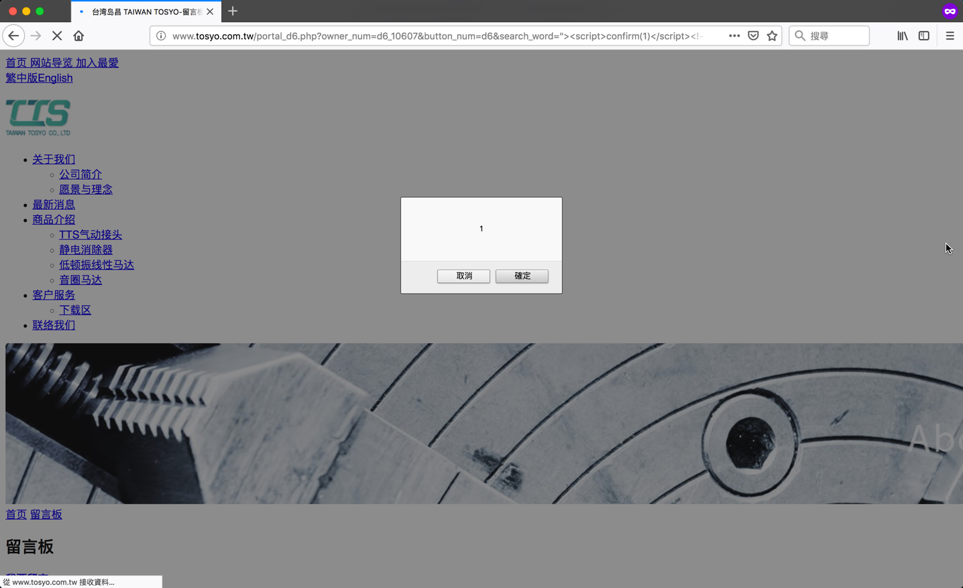The image size is (963, 588).
Task: Click the yellow macOS minimize button
Action: pos(26,11)
